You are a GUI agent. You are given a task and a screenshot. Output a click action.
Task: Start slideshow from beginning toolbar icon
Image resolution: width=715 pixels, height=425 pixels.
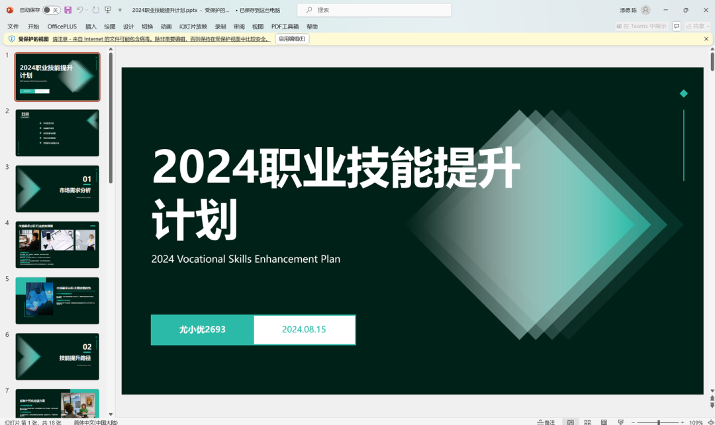tap(108, 10)
